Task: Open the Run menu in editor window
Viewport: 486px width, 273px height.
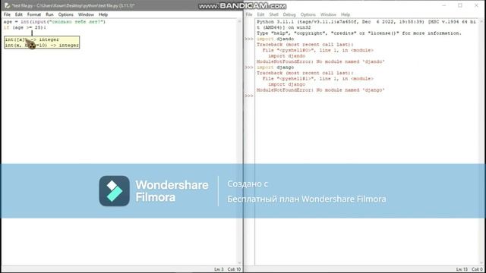Action: tap(49, 14)
